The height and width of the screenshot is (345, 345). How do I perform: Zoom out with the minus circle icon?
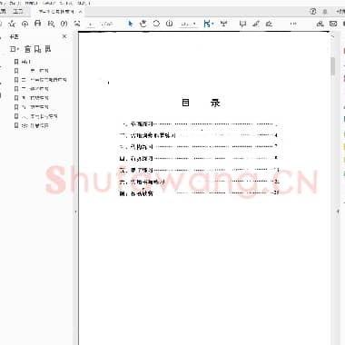[x=156, y=24]
